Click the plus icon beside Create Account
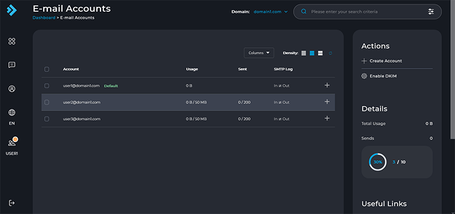This screenshot has width=455, height=214. 364,61
